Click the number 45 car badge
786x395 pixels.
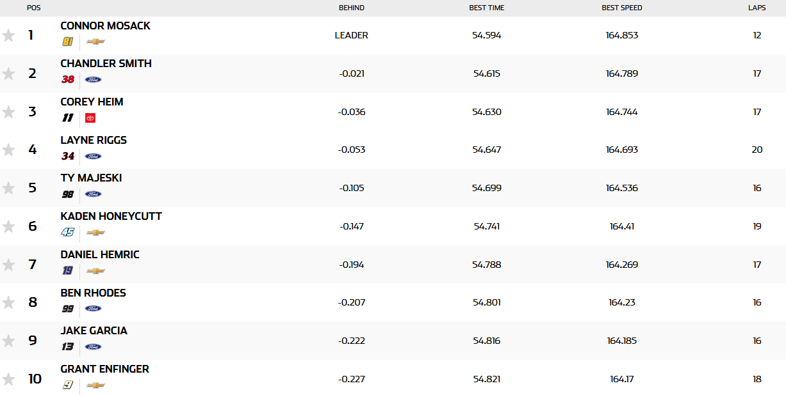pos(68,232)
